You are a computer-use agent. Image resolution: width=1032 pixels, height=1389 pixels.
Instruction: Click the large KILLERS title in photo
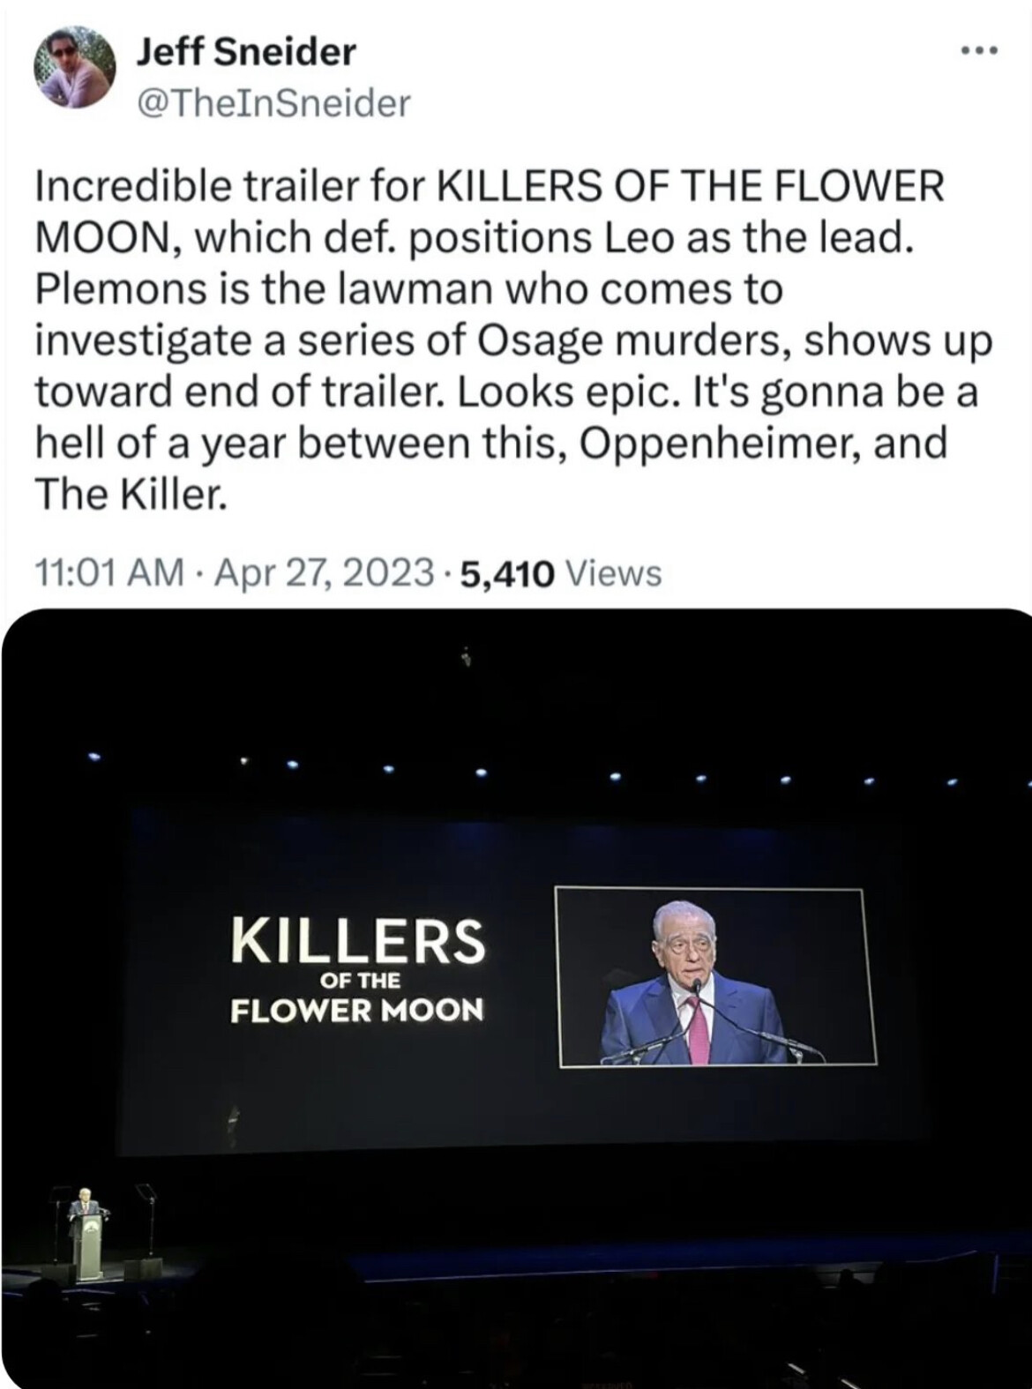click(x=357, y=941)
